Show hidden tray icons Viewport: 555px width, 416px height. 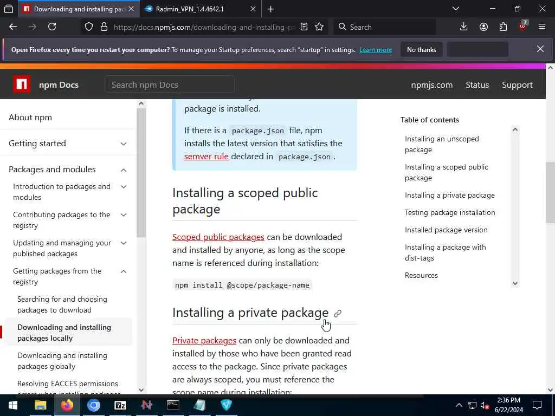click(459, 405)
